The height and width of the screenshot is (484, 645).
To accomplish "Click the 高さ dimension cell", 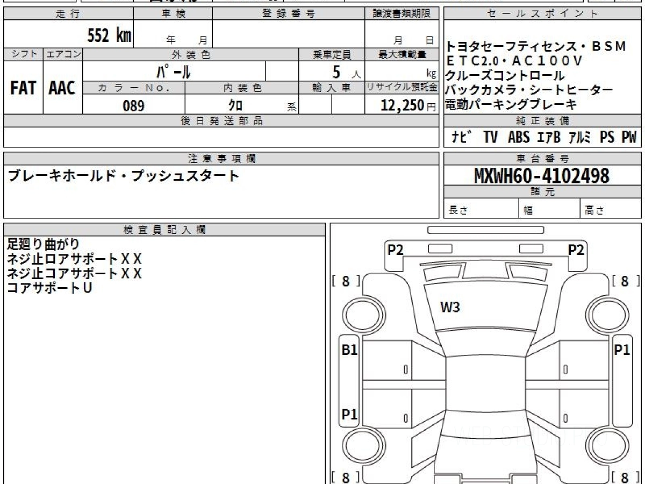I will pyautogui.click(x=611, y=209).
